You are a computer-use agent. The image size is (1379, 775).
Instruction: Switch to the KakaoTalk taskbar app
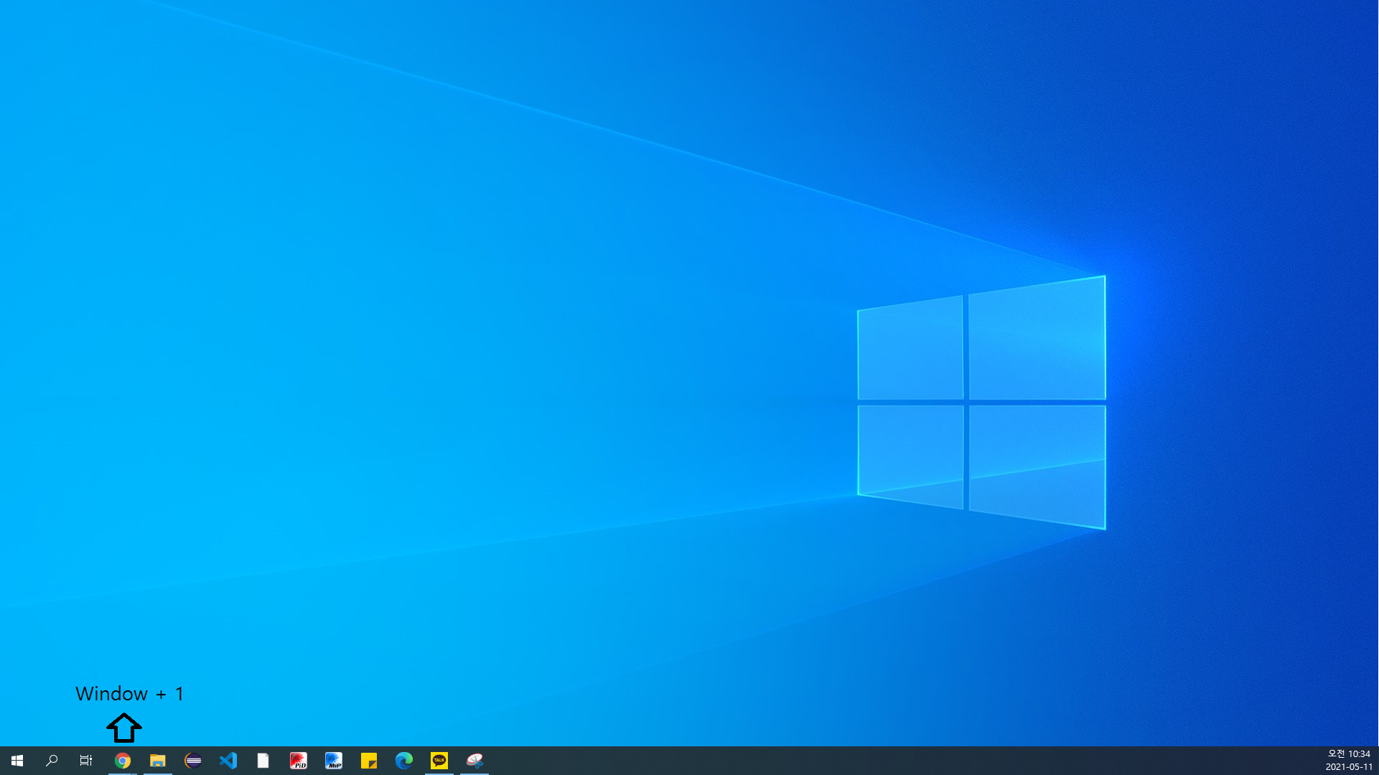tap(439, 761)
